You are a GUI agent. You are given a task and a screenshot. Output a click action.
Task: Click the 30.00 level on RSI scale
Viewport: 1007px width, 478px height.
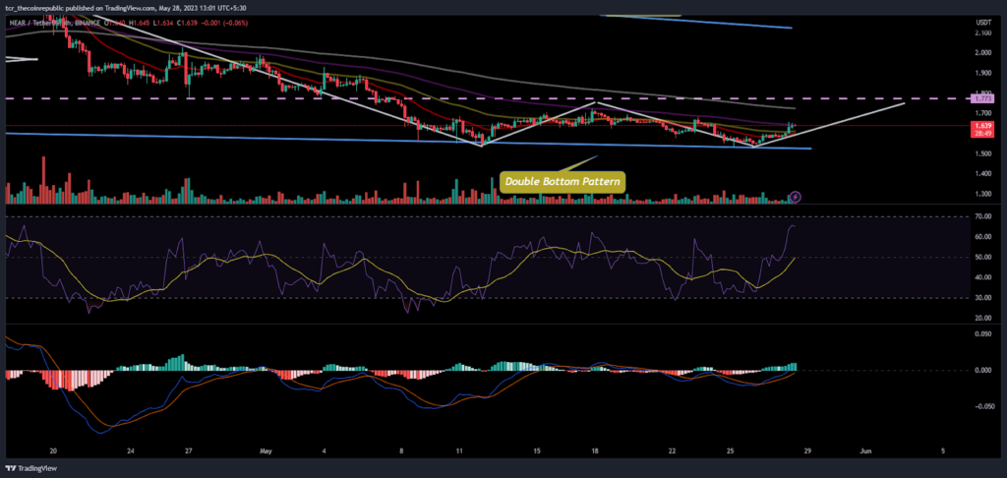tap(983, 297)
